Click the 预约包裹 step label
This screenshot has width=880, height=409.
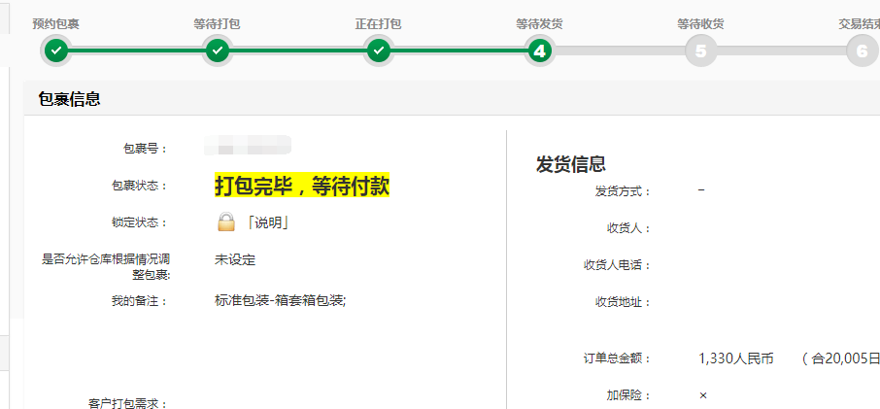pyautogui.click(x=55, y=22)
